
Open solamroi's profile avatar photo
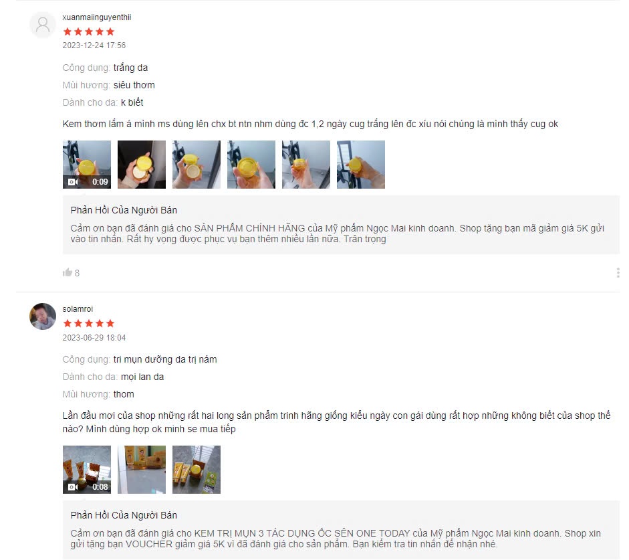pyautogui.click(x=43, y=316)
